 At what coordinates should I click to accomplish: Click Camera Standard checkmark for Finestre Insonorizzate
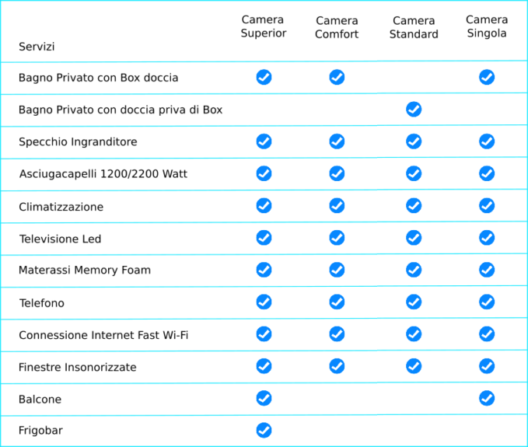[414, 366]
